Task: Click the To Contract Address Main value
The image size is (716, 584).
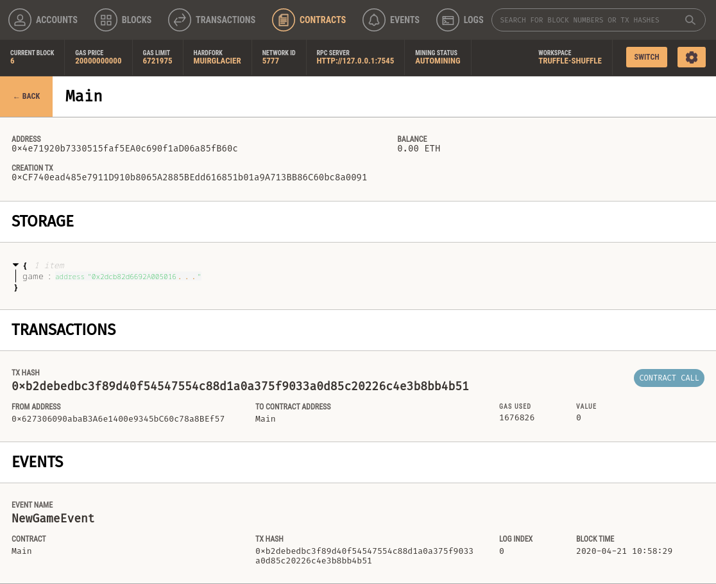Action: (x=266, y=418)
